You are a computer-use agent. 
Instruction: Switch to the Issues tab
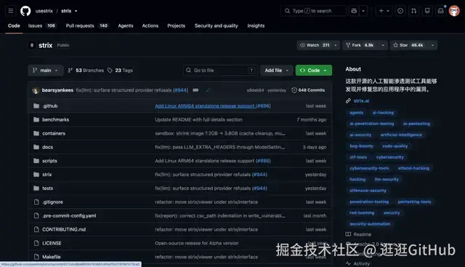(41, 26)
